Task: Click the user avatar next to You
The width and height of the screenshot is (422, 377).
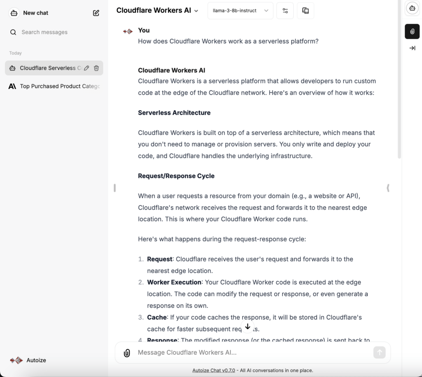Action: point(128,31)
